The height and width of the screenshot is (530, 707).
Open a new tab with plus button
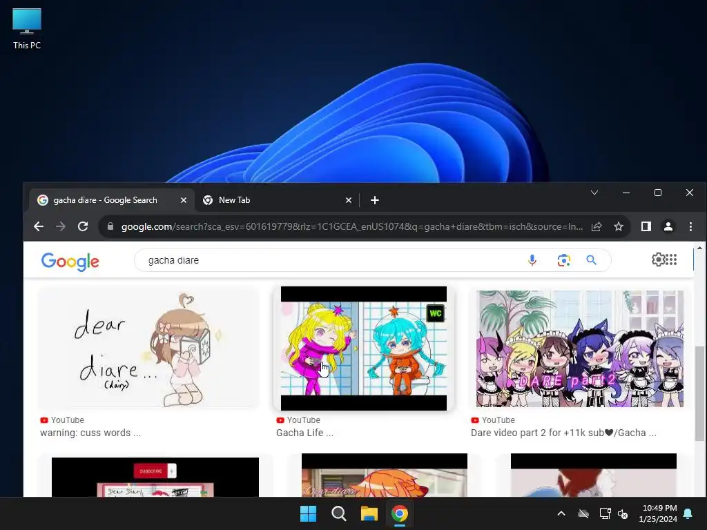[375, 200]
